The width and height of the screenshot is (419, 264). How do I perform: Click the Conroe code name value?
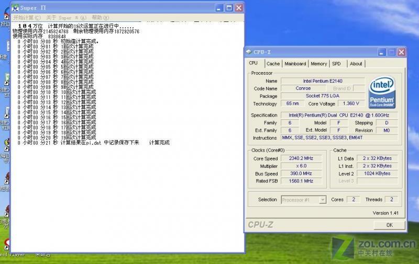pyautogui.click(x=303, y=88)
